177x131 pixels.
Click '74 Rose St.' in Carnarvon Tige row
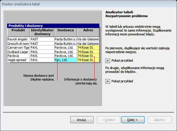(x=88, y=48)
